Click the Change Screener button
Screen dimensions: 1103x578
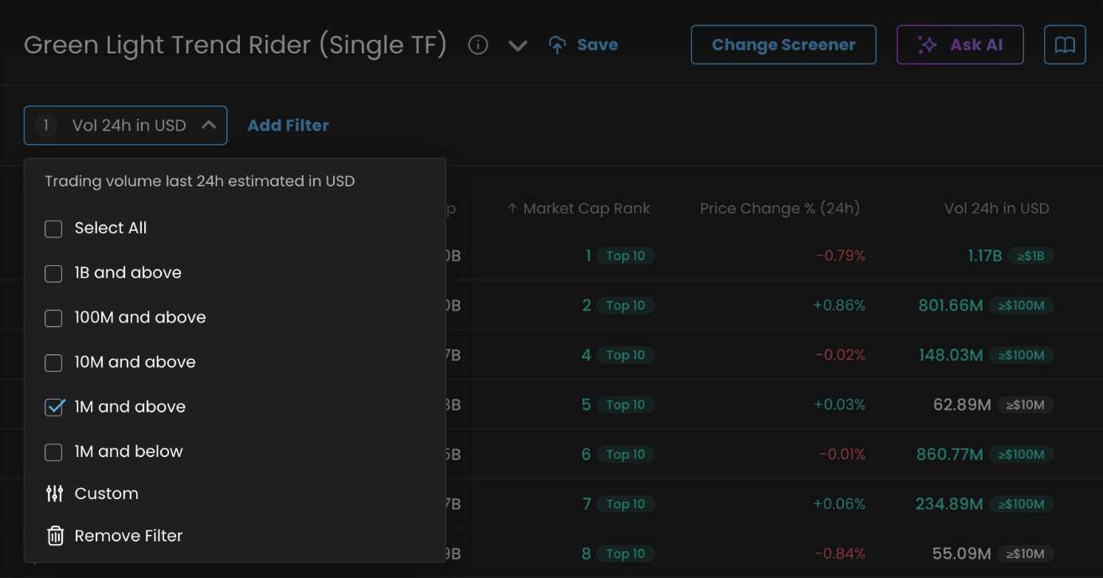tap(783, 45)
